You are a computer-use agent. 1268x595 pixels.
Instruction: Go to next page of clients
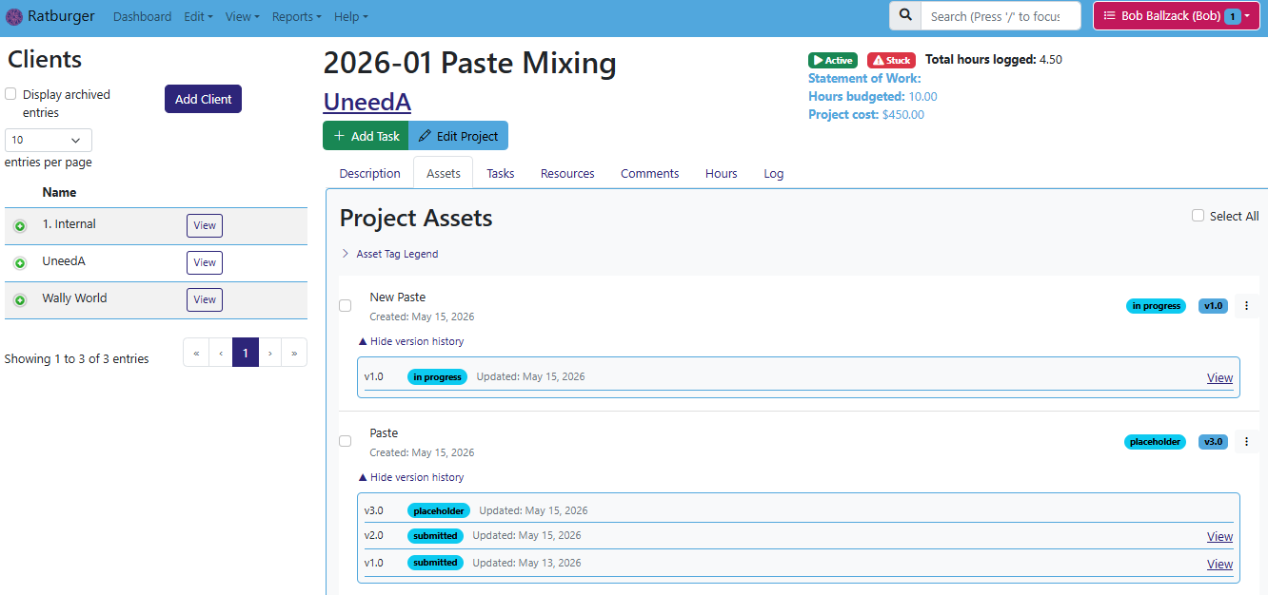pos(270,353)
